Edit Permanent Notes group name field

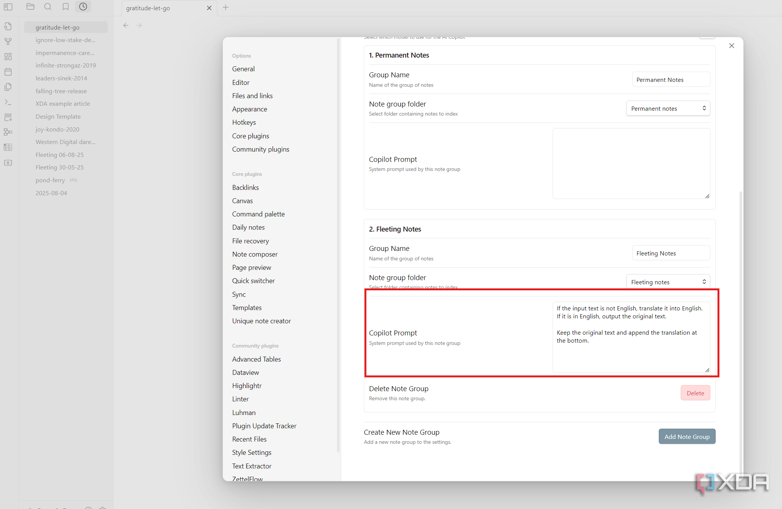click(671, 80)
